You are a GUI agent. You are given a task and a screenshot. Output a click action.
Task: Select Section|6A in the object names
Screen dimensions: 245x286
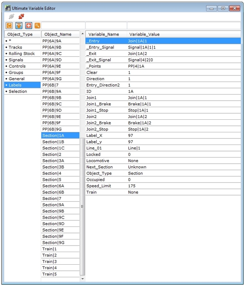(x=53, y=186)
